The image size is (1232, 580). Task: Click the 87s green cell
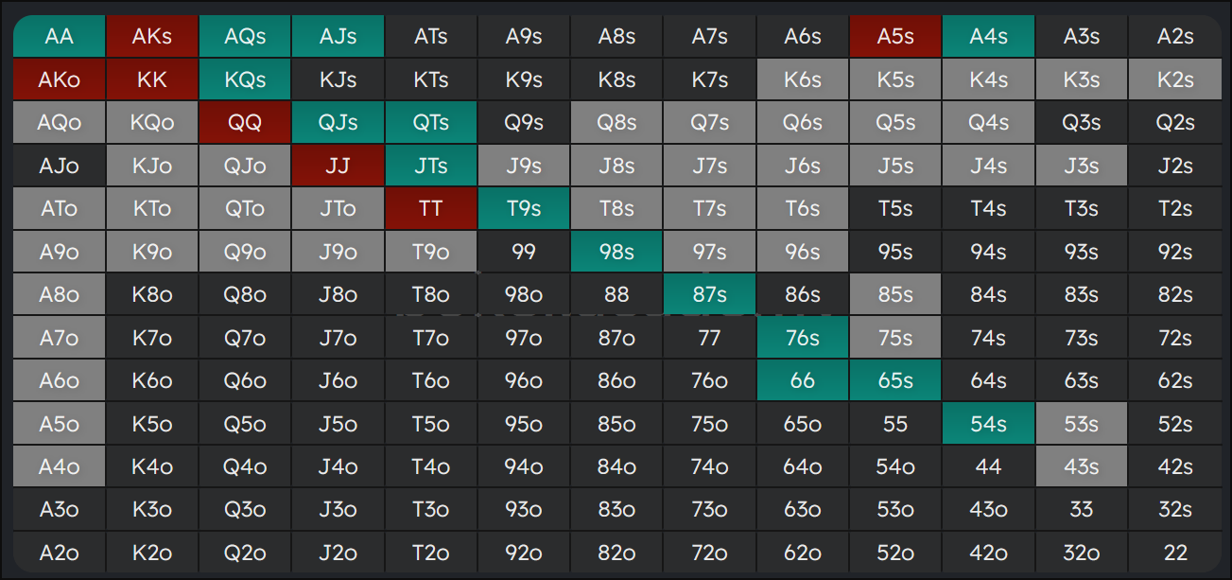point(710,294)
